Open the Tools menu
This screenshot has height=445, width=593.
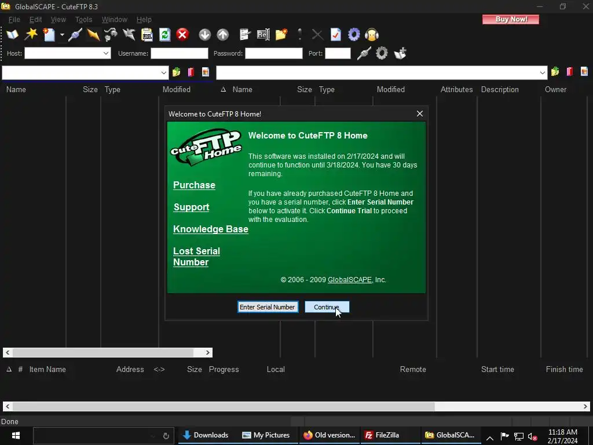pyautogui.click(x=83, y=20)
